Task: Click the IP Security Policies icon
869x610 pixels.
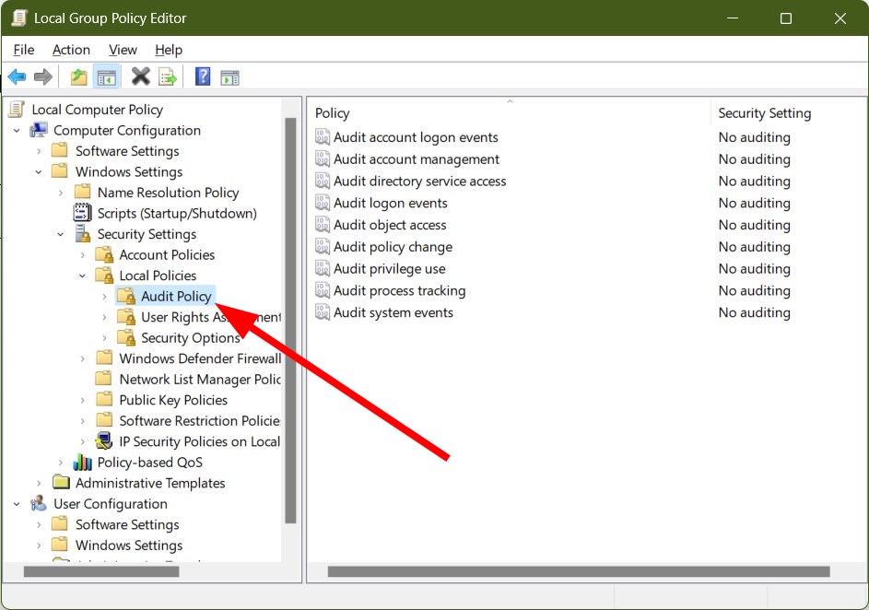Action: click(103, 441)
